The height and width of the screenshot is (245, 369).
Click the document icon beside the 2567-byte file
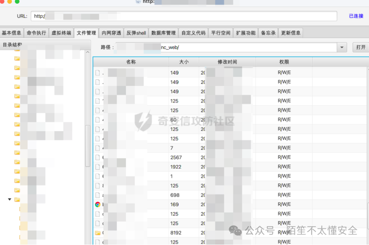97,157
